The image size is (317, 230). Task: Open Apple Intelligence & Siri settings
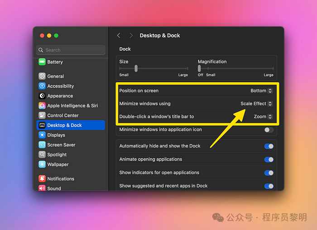click(71, 106)
